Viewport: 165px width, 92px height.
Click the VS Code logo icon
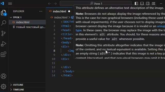pos(2,4)
